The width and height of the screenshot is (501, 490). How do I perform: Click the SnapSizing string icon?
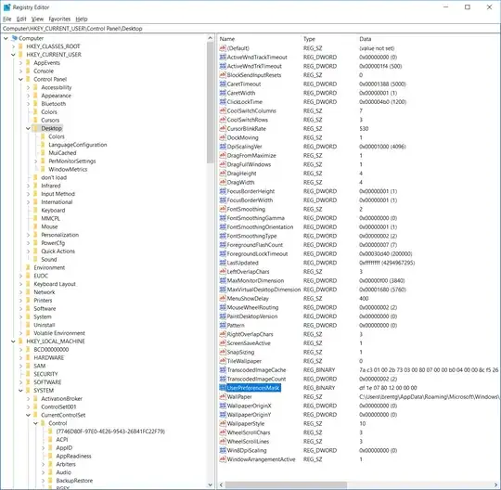point(223,352)
